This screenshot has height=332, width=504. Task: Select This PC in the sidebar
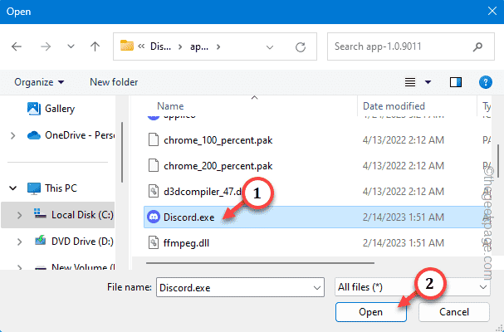pyautogui.click(x=61, y=188)
